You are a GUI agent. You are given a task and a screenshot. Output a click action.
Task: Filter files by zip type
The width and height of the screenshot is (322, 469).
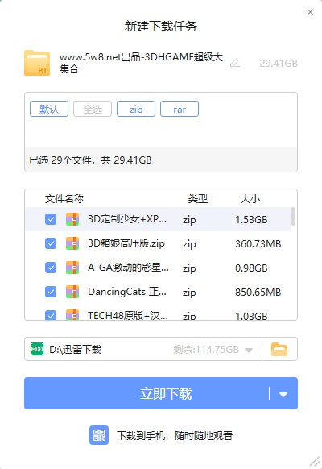[x=136, y=109]
